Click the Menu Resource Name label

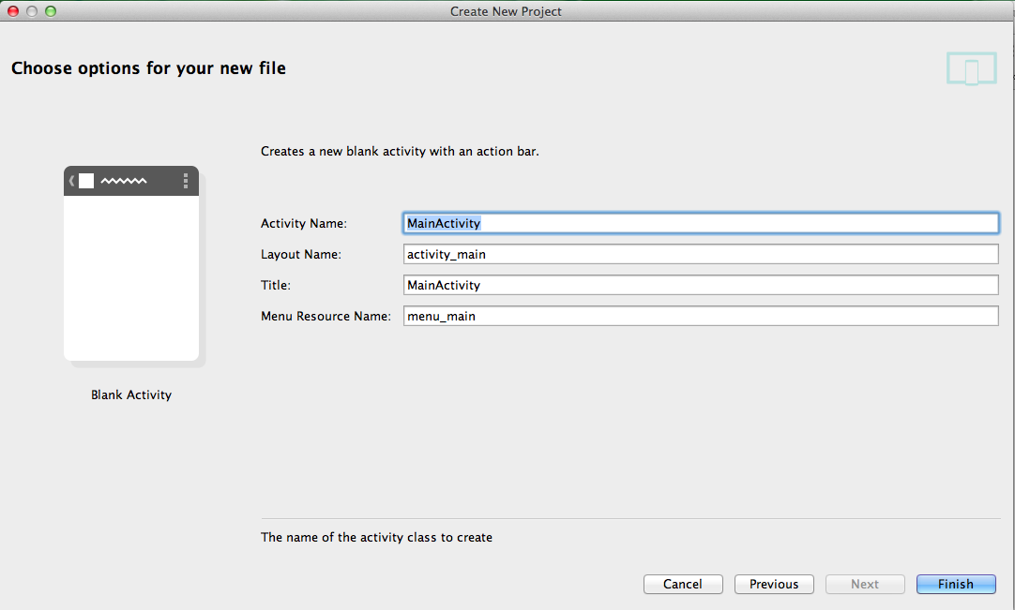tap(326, 316)
